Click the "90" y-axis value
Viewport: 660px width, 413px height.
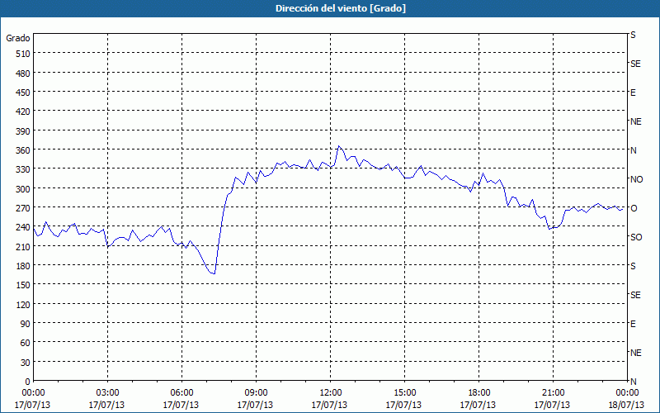26,324
